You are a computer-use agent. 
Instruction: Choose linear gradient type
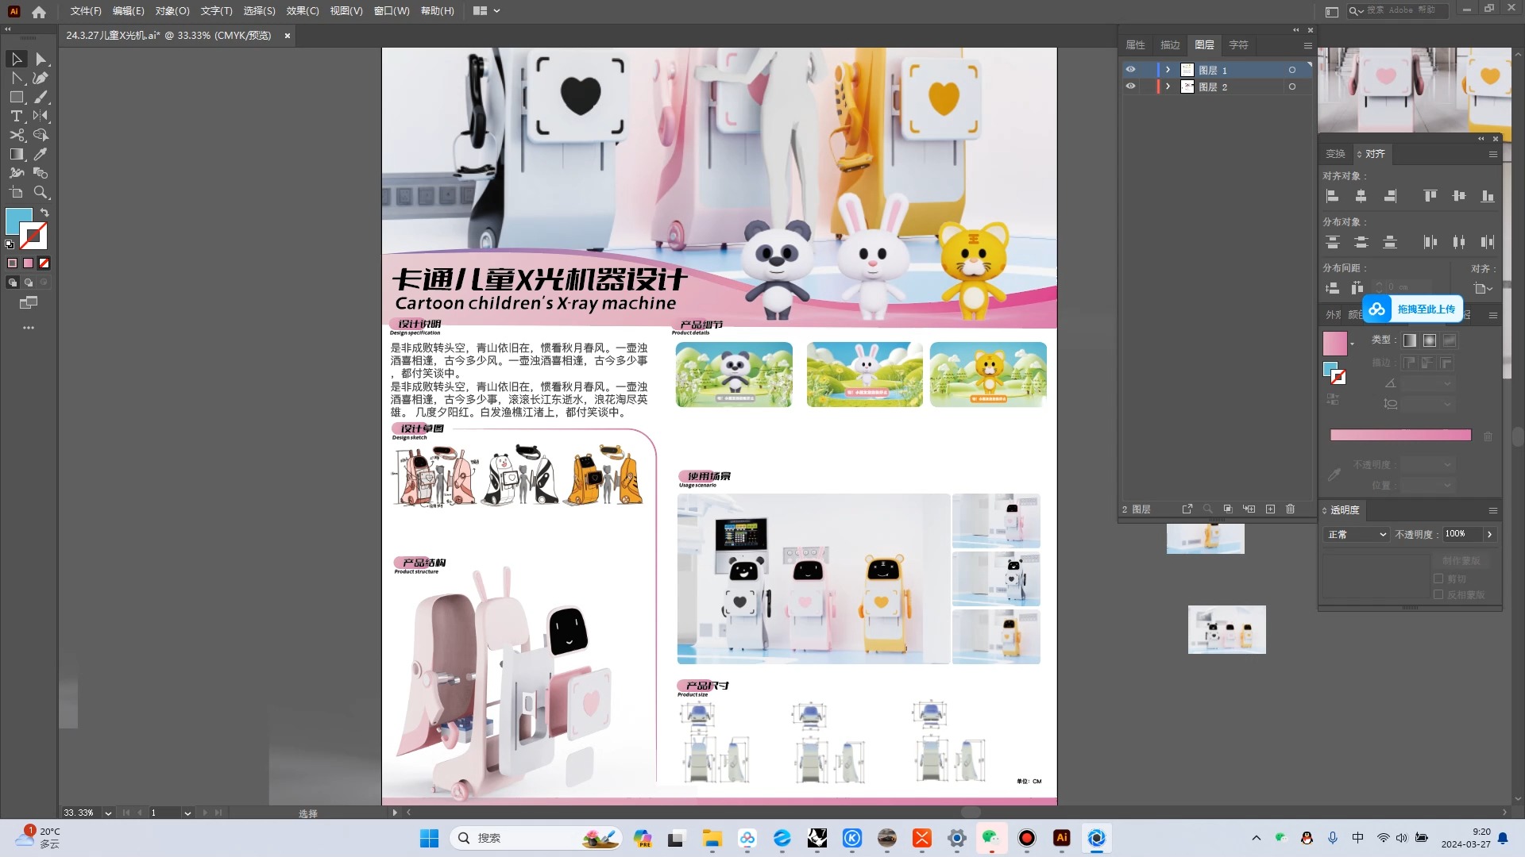pyautogui.click(x=1410, y=340)
